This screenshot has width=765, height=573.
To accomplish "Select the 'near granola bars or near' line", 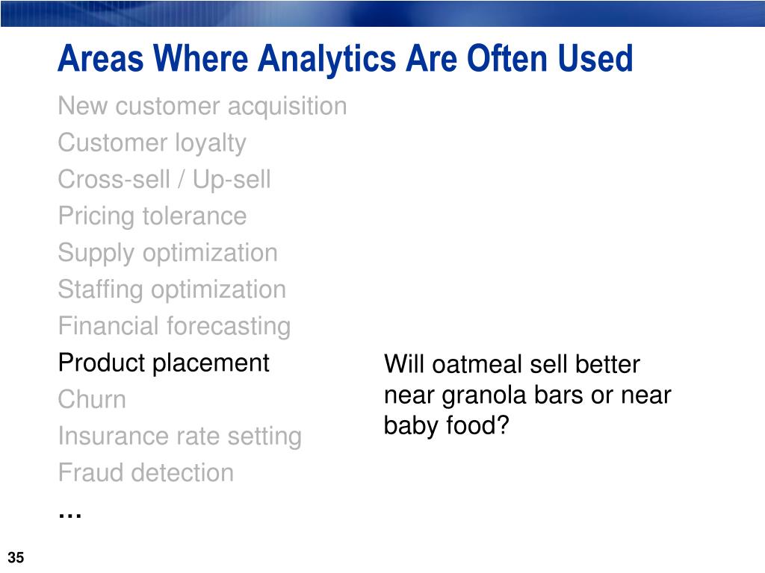I will pos(527,395).
